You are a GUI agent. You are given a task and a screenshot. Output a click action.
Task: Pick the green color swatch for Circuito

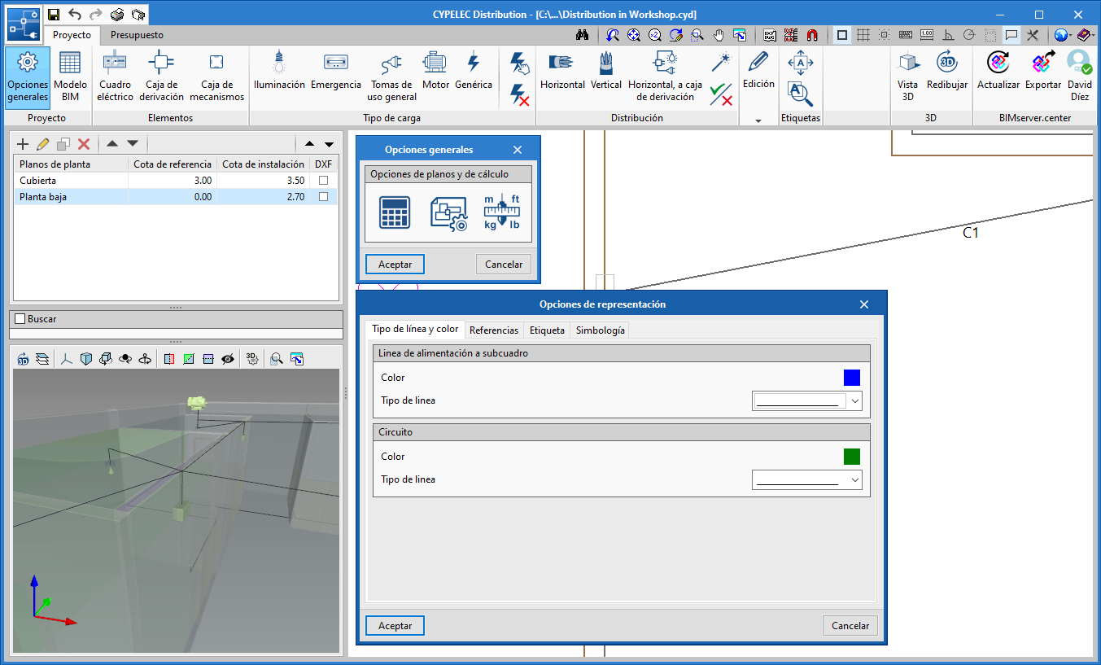coord(852,457)
